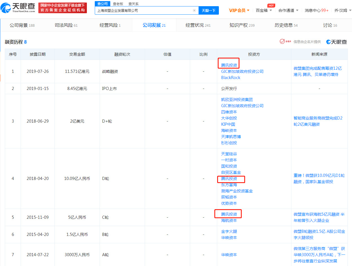Viewport: 352px width, 266px height.
Task: Click the 融资历程 8 section heading
Action: (x=16, y=42)
